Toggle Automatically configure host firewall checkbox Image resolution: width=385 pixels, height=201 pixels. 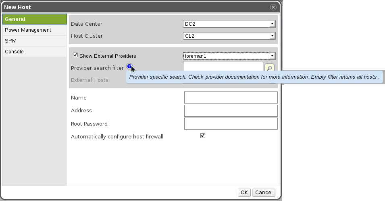pyautogui.click(x=203, y=136)
